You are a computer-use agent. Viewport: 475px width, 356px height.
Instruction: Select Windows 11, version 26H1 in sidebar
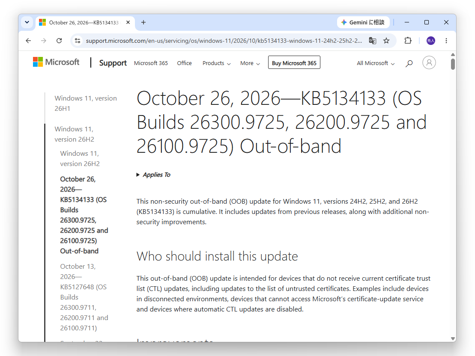[x=85, y=103]
